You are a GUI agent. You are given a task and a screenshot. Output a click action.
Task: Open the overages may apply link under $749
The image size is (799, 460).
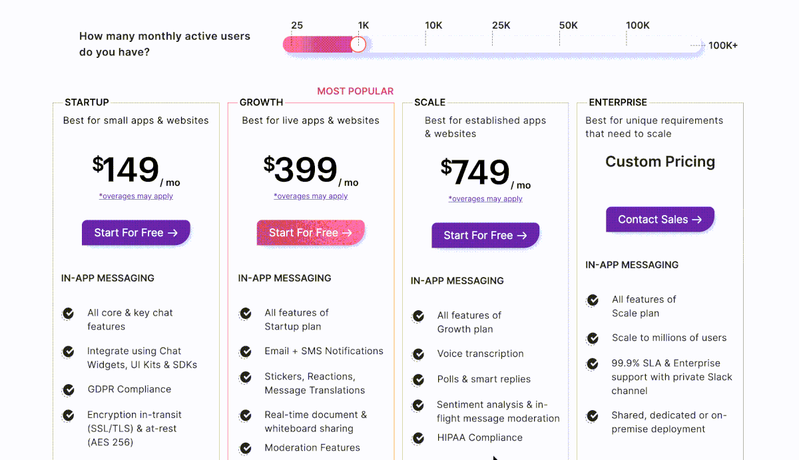click(485, 199)
